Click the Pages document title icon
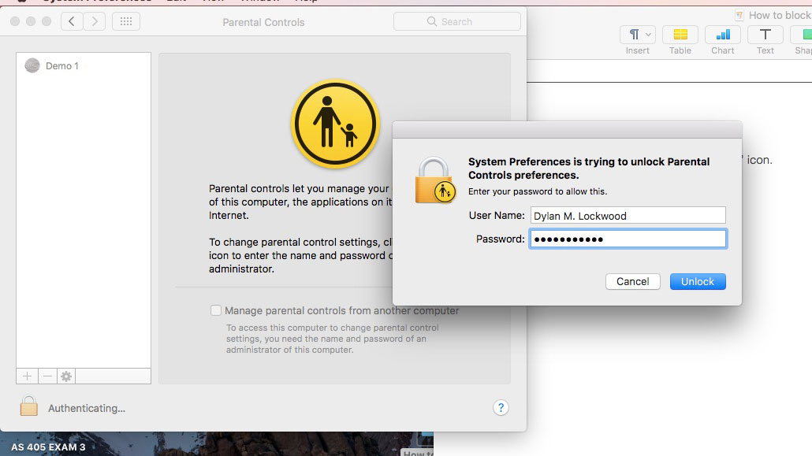Viewport: 812px width, 456px height. (739, 15)
